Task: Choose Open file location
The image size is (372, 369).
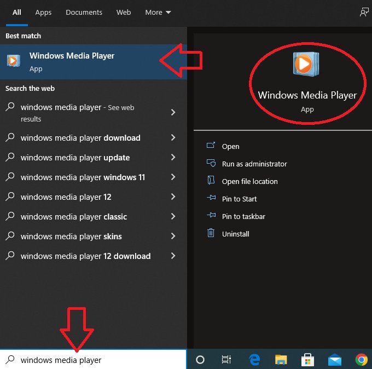Action: [249, 181]
